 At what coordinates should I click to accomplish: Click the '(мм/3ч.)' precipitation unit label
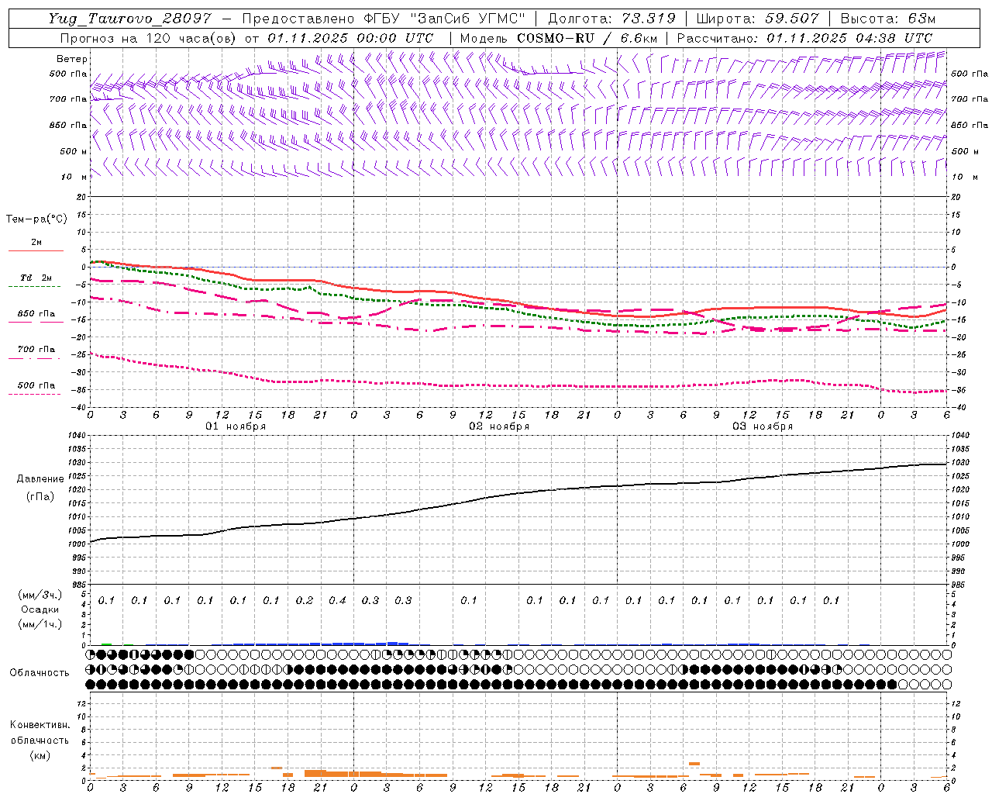click(x=40, y=595)
